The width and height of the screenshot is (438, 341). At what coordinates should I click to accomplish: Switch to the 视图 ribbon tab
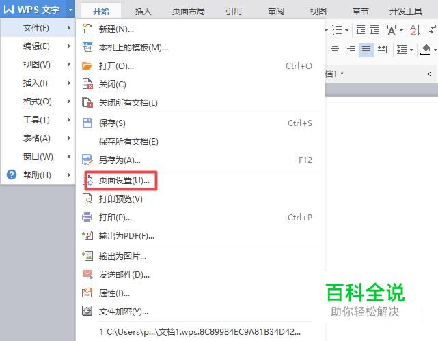click(318, 11)
